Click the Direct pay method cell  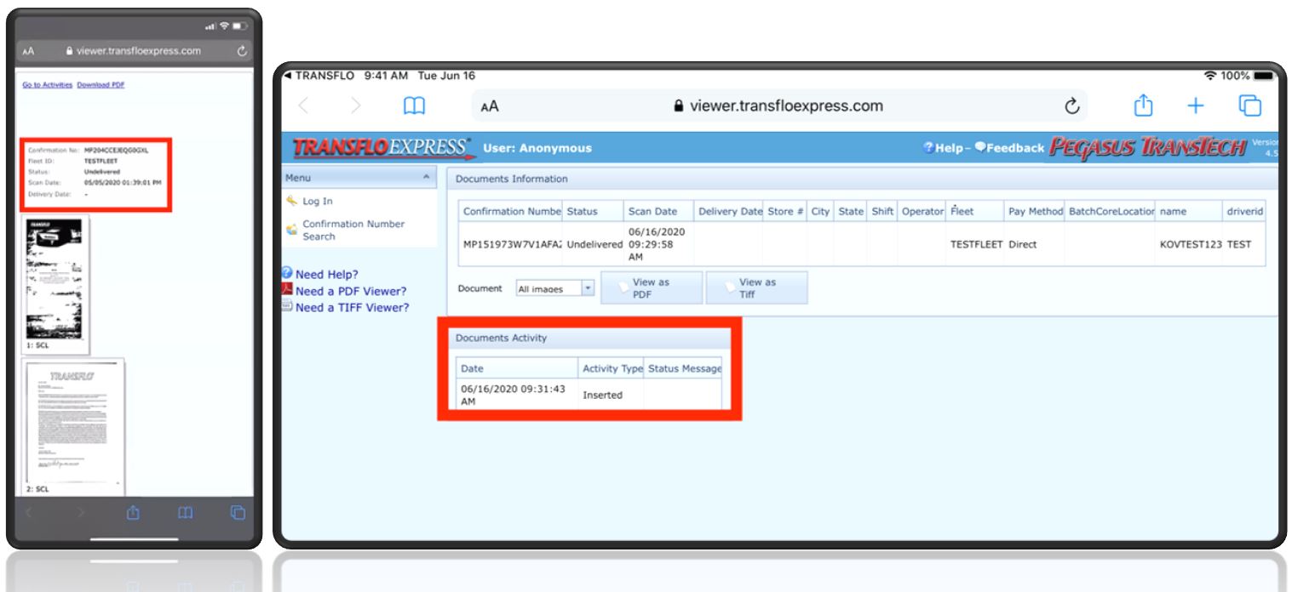click(x=1036, y=245)
